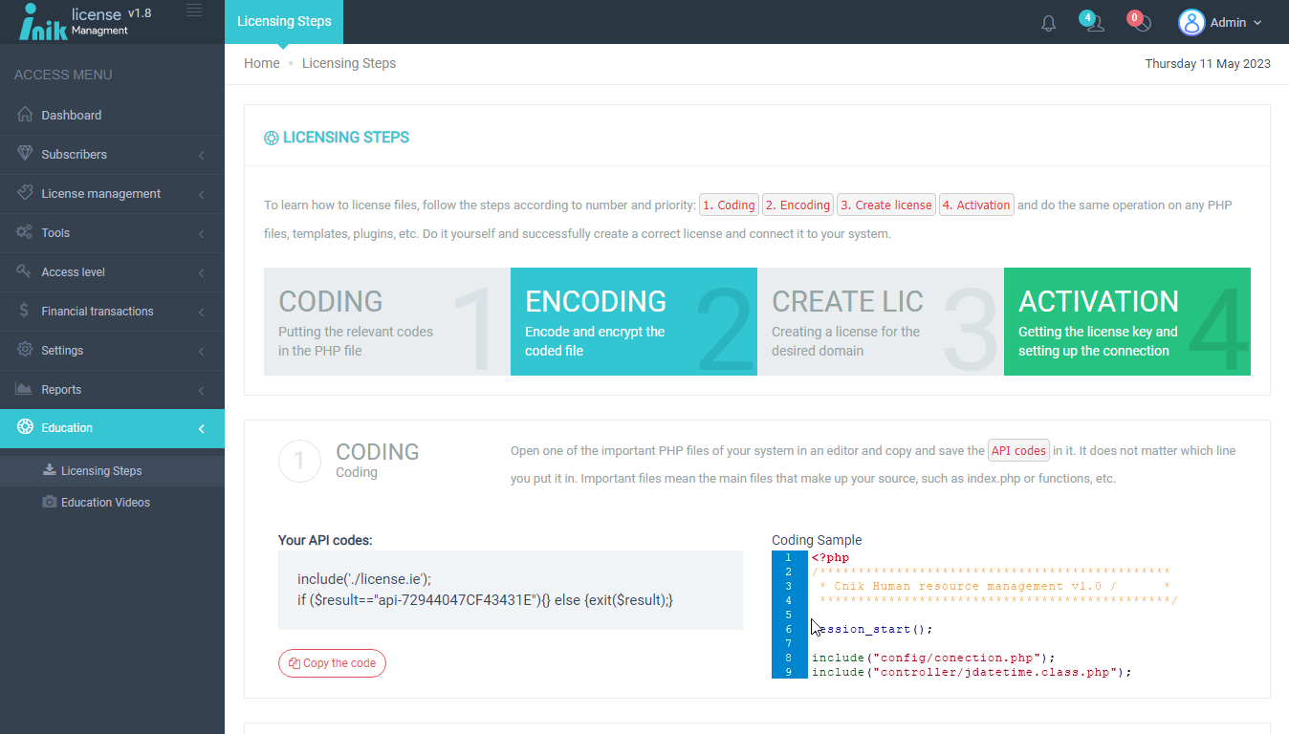Open the alerts icon with badge 0
1289x734 pixels.
point(1139,21)
